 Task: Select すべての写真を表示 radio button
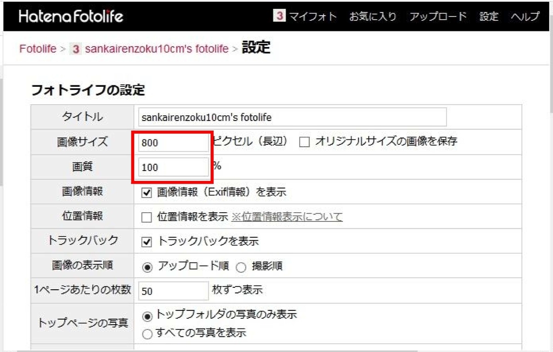tap(147, 334)
